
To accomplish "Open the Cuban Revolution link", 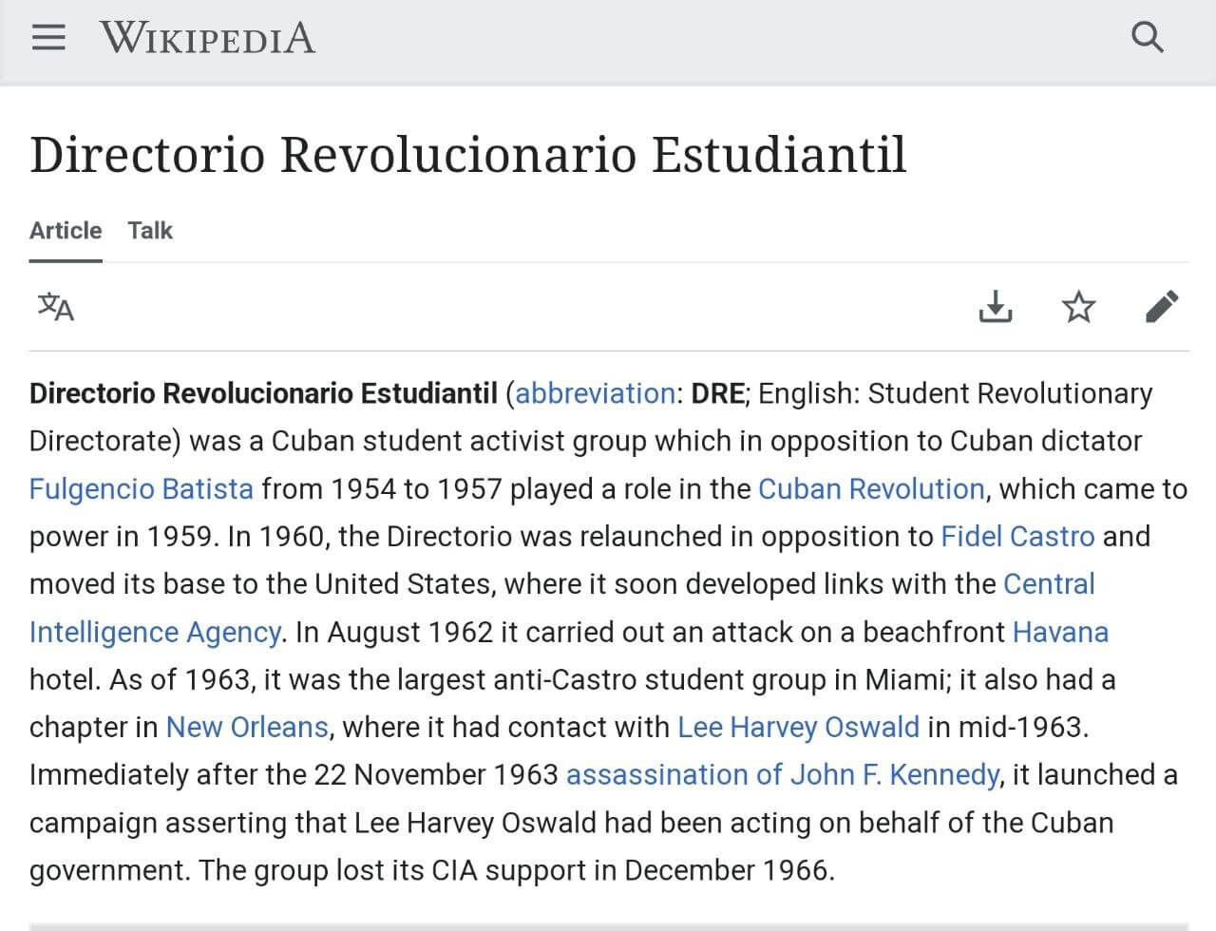I will (871, 488).
